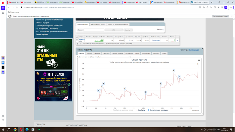Tick the checkbox for the omen136 row

click(77, 40)
